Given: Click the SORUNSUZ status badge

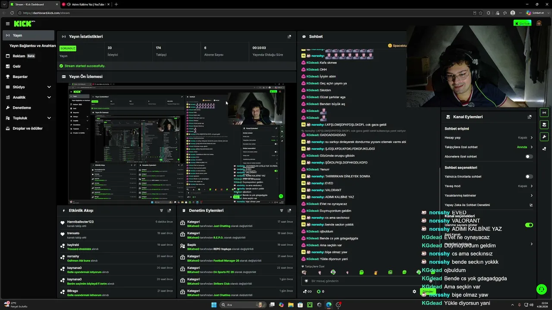Looking at the screenshot, I should pos(68,48).
